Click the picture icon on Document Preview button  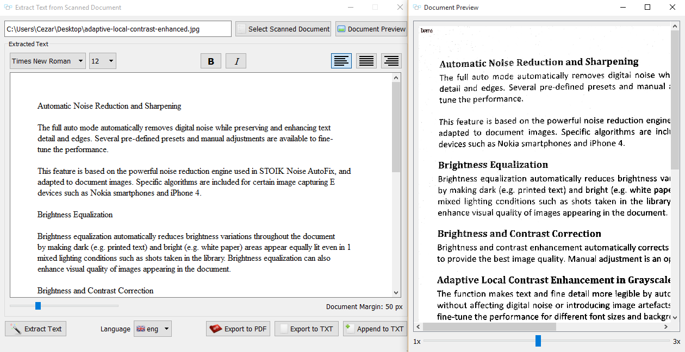pyautogui.click(x=341, y=29)
